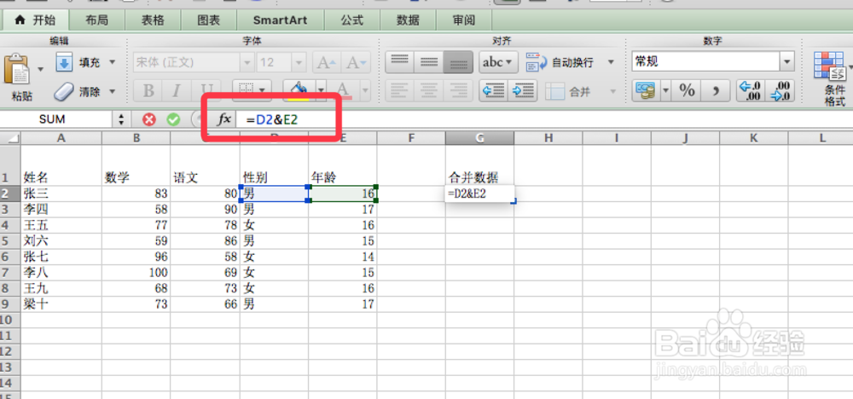Align text right horizontally
Viewport: 853px width, 399px height.
coord(459,90)
